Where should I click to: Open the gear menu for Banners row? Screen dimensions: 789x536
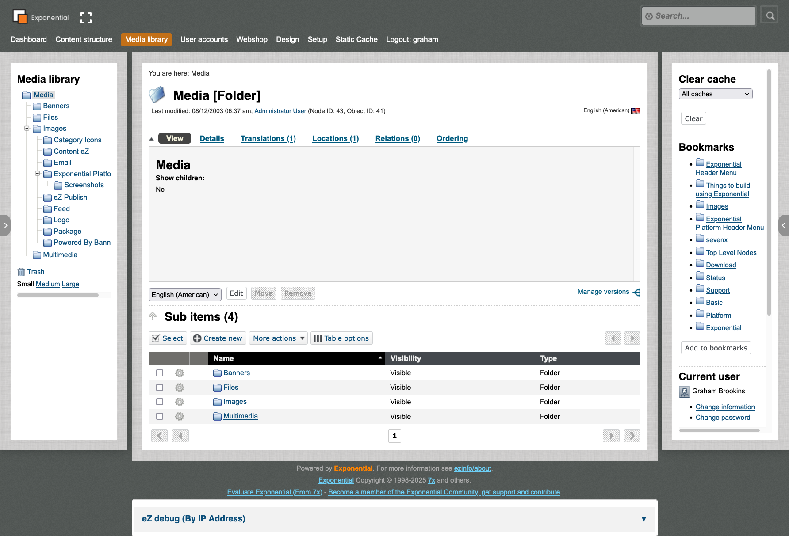(x=179, y=373)
